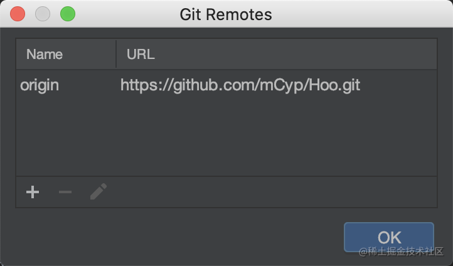Click dialog background left of OK button
Screen dimensions: 453x266
[173, 237]
